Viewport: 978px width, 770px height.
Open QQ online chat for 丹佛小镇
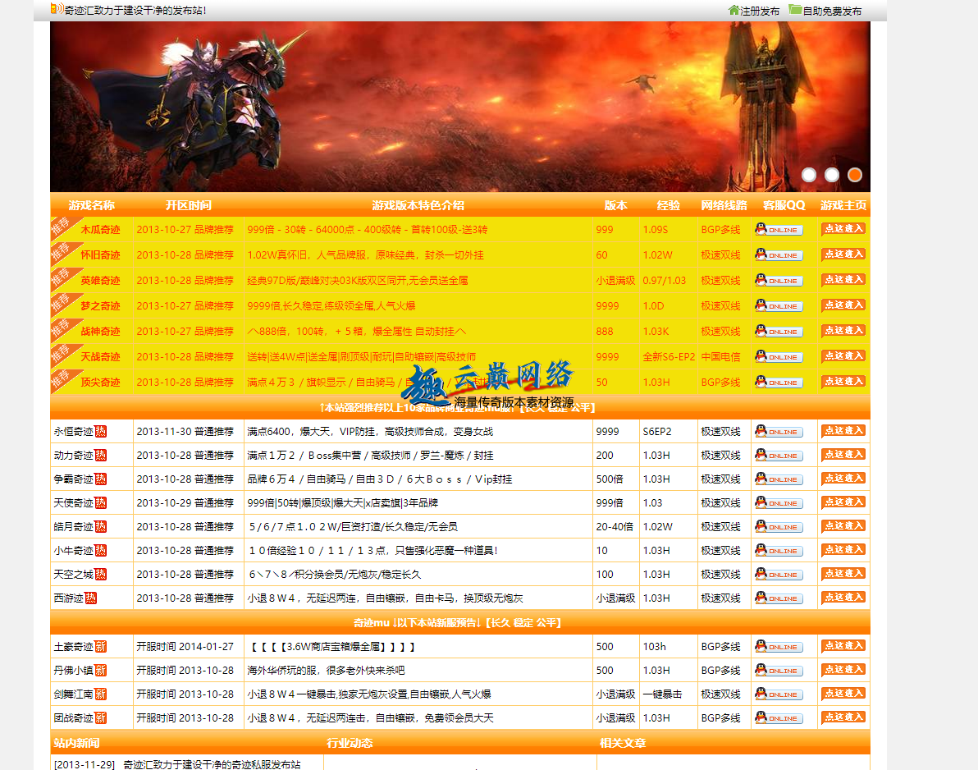779,670
